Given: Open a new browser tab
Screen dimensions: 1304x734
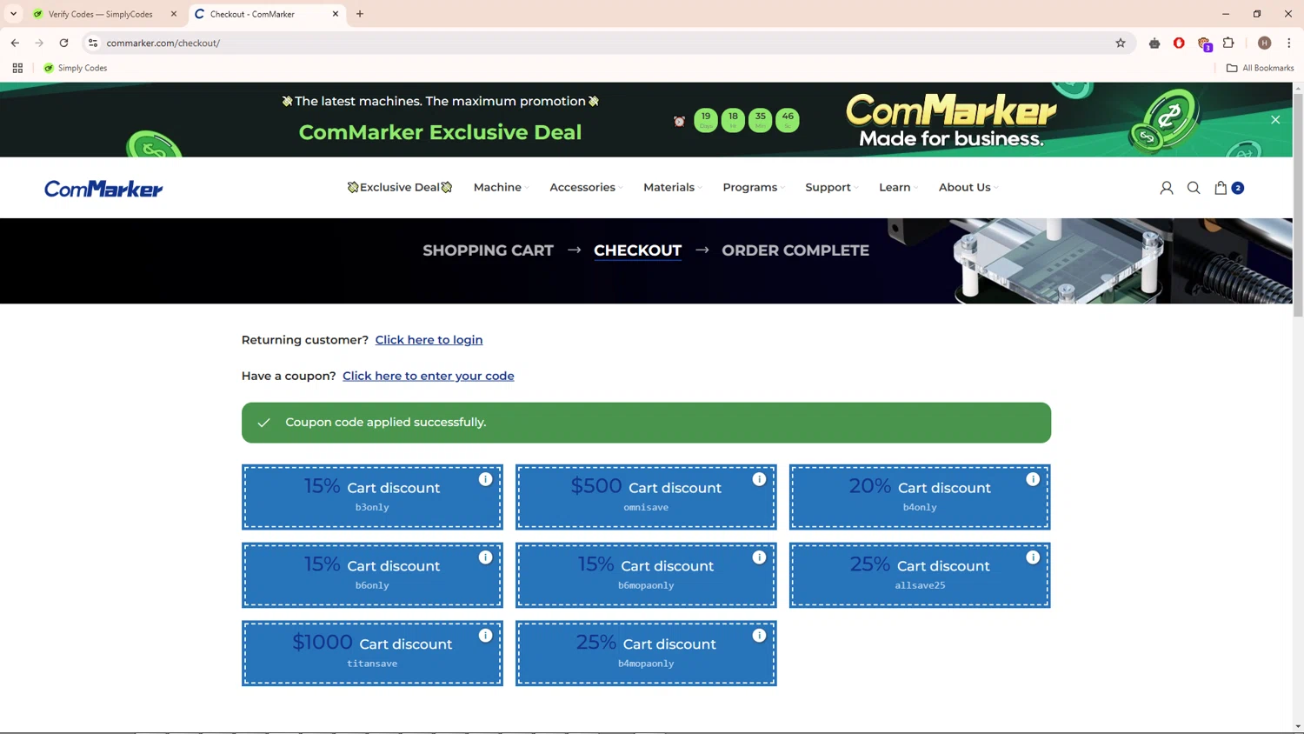Looking at the screenshot, I should click(360, 14).
